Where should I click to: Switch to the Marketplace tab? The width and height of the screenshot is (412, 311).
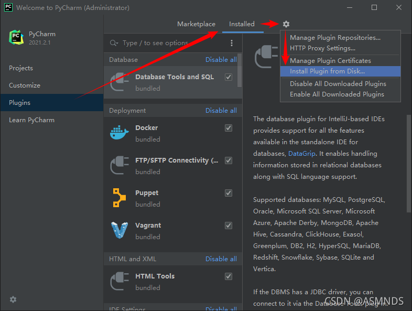(196, 24)
